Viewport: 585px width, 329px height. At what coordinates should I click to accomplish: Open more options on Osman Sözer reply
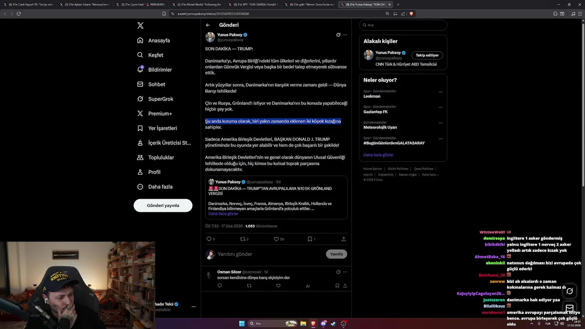(345, 272)
